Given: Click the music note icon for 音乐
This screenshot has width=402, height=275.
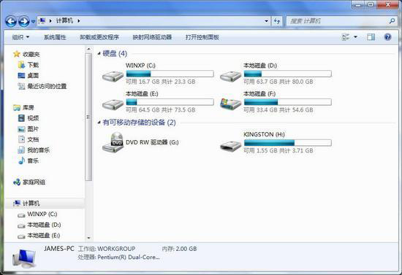Looking at the screenshot, I should click(x=21, y=160).
